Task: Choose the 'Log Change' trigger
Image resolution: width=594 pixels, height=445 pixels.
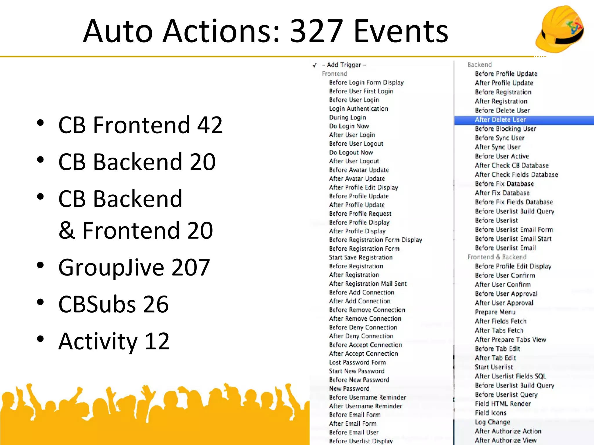Action: 492,422
